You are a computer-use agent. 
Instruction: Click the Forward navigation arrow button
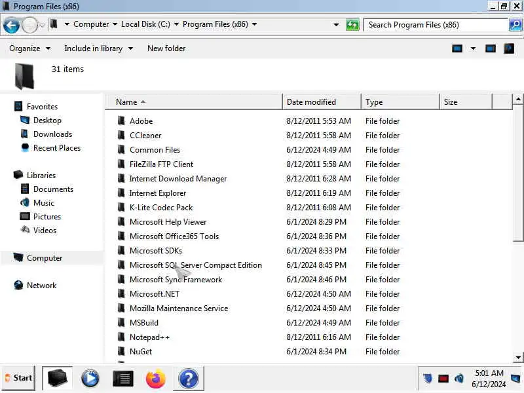29,25
